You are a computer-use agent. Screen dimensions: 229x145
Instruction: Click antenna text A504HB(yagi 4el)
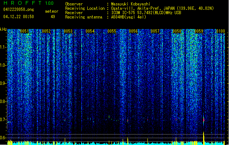pos(129,17)
